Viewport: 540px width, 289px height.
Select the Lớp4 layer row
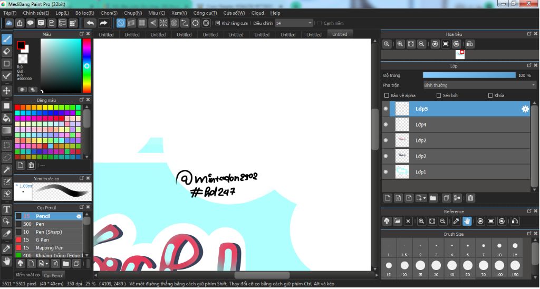coord(456,124)
